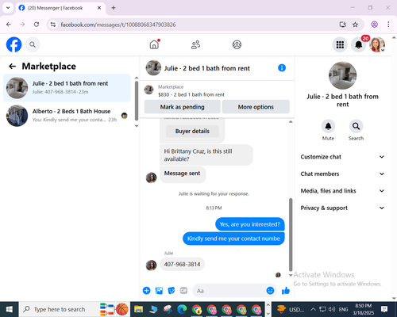
Task: Expand Privacy & support section
Action: pyautogui.click(x=342, y=208)
